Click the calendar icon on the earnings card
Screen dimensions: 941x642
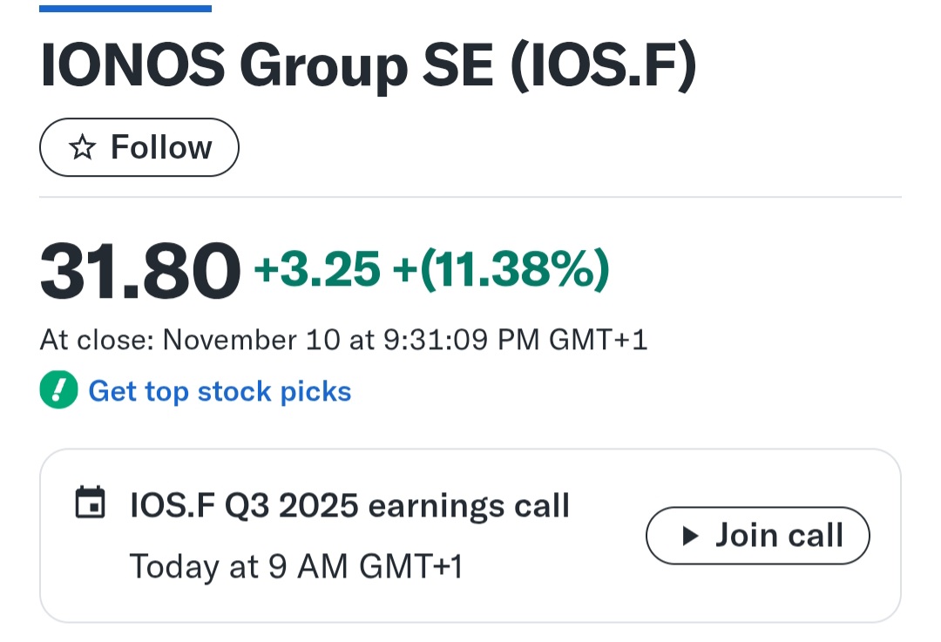tap(90, 503)
